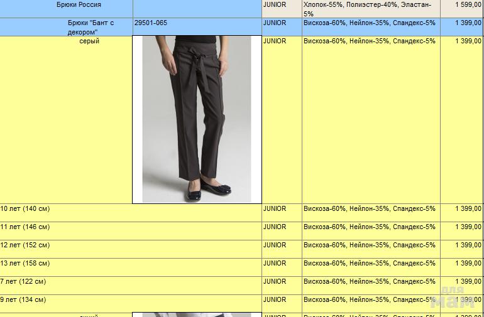Click the gray trousers product photo
The width and height of the screenshot is (484, 317).
[196, 119]
